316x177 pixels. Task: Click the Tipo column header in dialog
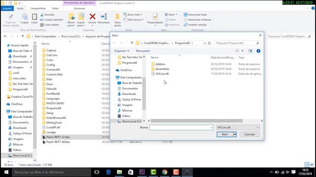pyautogui.click(x=241, y=58)
